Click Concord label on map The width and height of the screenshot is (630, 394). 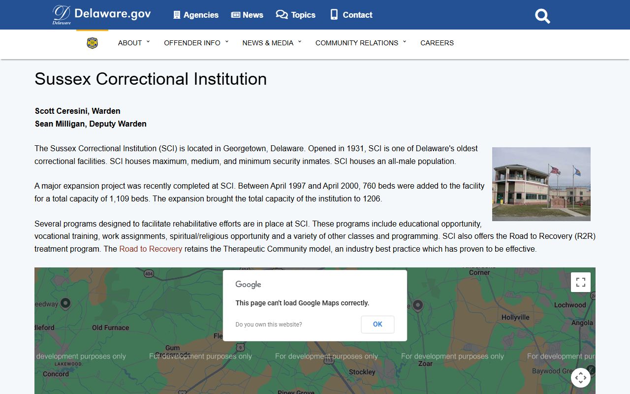[56, 374]
